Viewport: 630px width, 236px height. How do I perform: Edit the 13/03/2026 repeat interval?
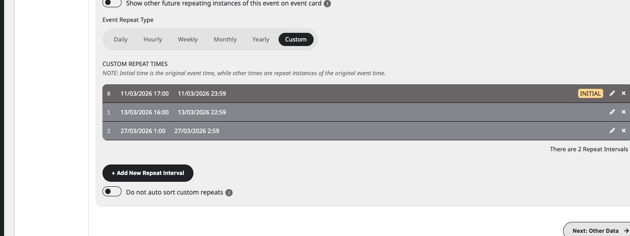coord(612,112)
